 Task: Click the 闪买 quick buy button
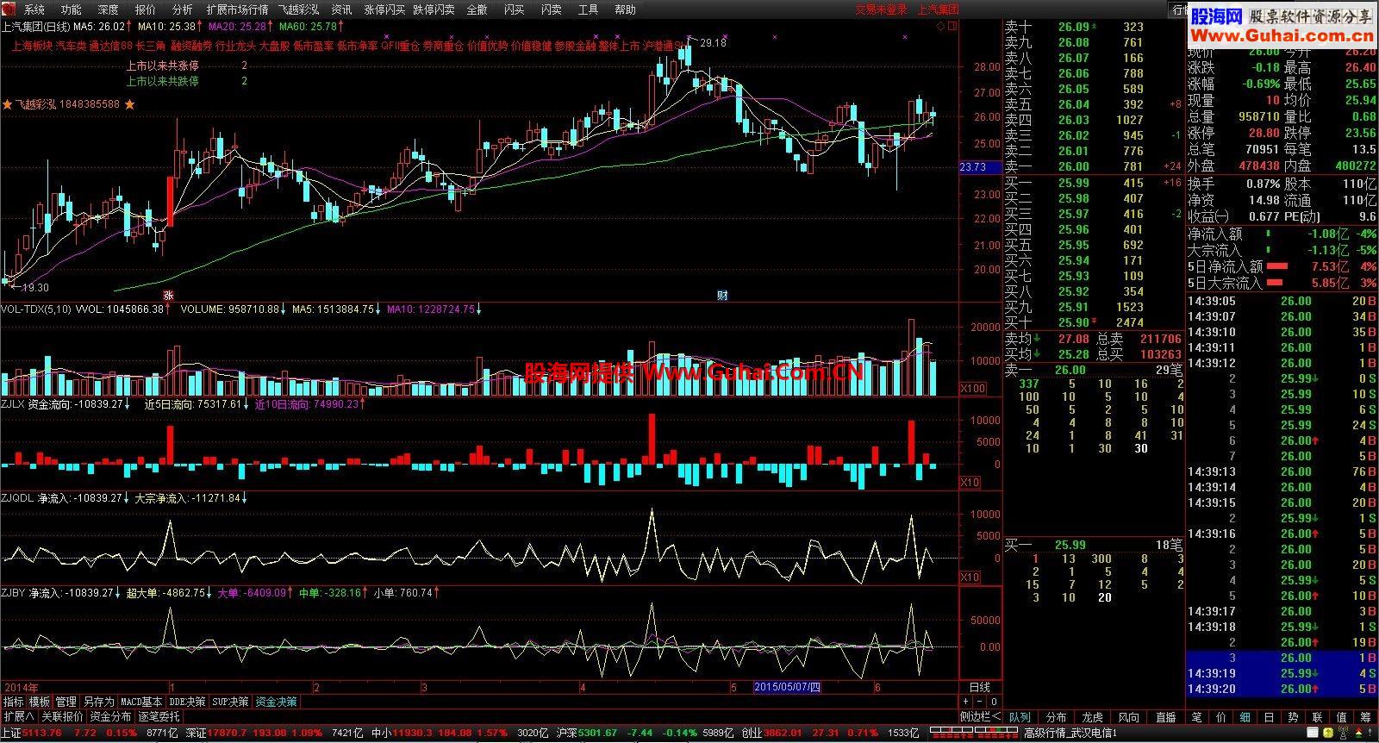514,9
